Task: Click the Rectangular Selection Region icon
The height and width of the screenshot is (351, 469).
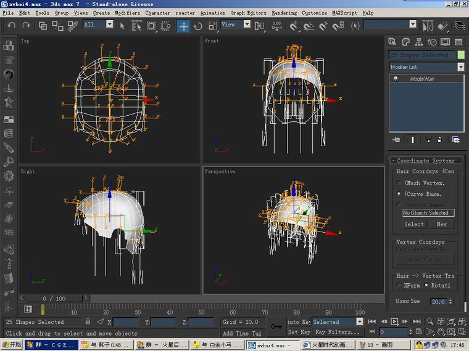Action: [151, 26]
